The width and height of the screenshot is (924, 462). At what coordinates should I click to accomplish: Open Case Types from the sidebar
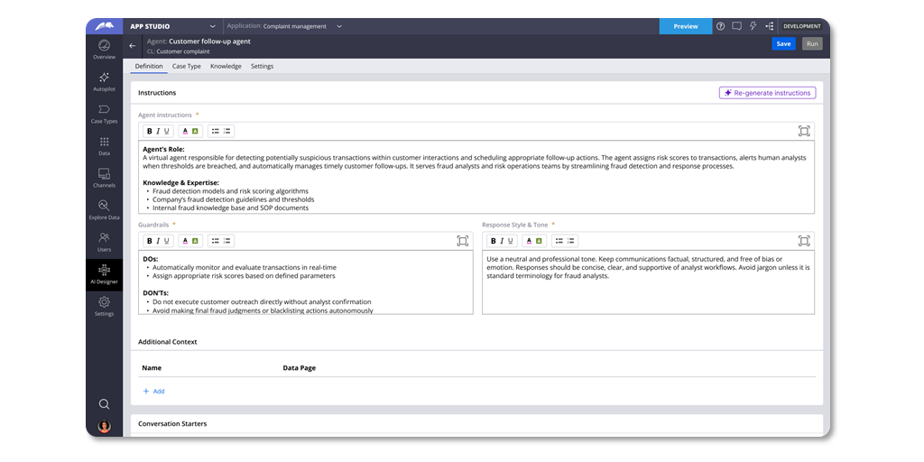tap(104, 114)
